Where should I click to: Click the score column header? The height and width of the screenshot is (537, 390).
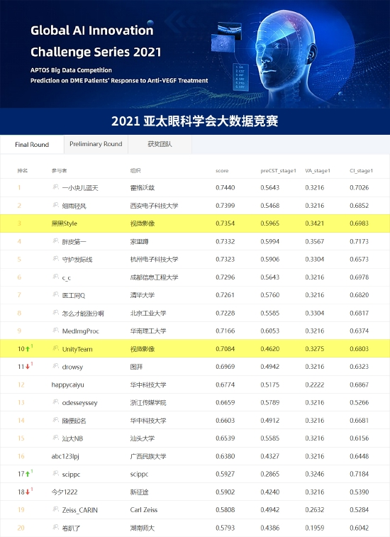pos(222,170)
